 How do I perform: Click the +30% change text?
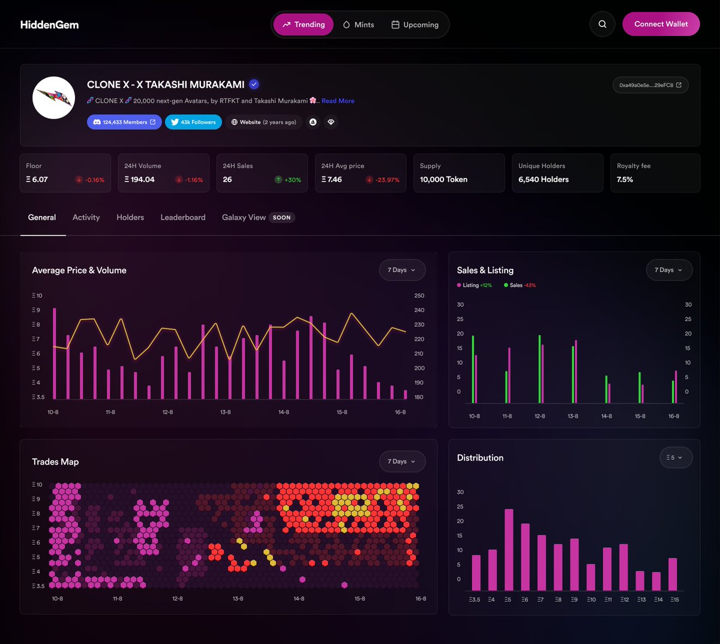(x=293, y=180)
